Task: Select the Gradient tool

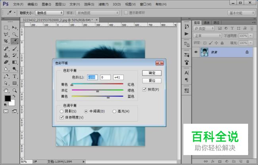Action: click(x=15, y=62)
